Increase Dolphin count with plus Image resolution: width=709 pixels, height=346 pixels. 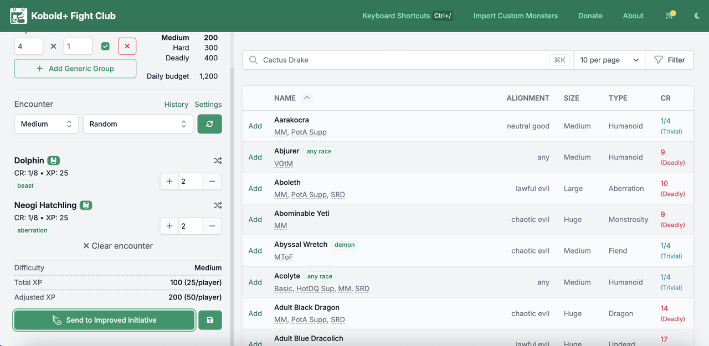point(169,181)
